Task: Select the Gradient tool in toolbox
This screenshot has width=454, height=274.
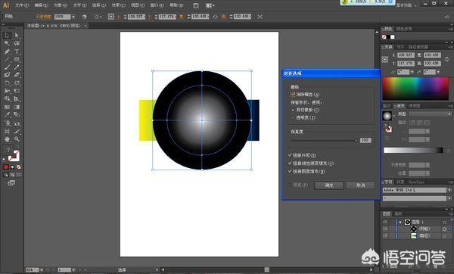Action: point(17,107)
